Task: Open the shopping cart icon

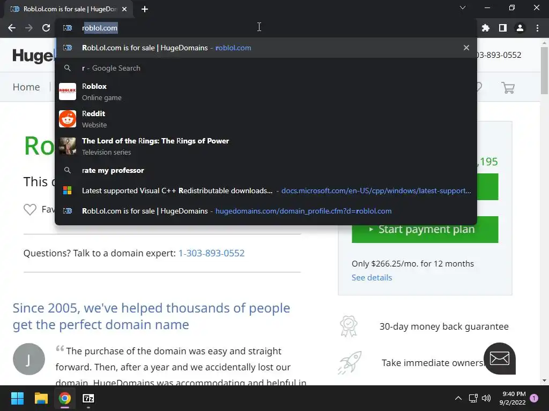Action: pos(508,87)
